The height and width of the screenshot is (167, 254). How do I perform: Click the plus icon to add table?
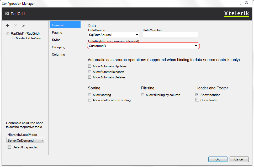click(8, 25)
